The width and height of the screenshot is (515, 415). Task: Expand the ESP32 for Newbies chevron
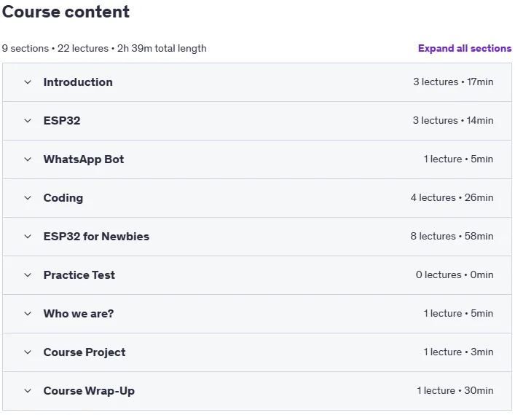coord(28,237)
